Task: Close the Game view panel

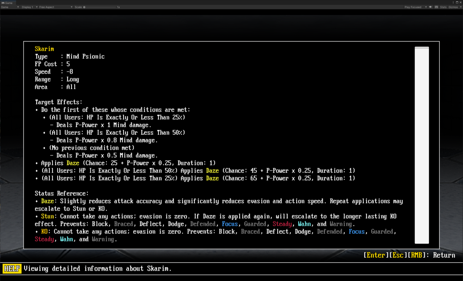Action: 461,2
